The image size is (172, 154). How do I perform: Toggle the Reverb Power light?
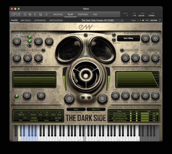[114, 35]
